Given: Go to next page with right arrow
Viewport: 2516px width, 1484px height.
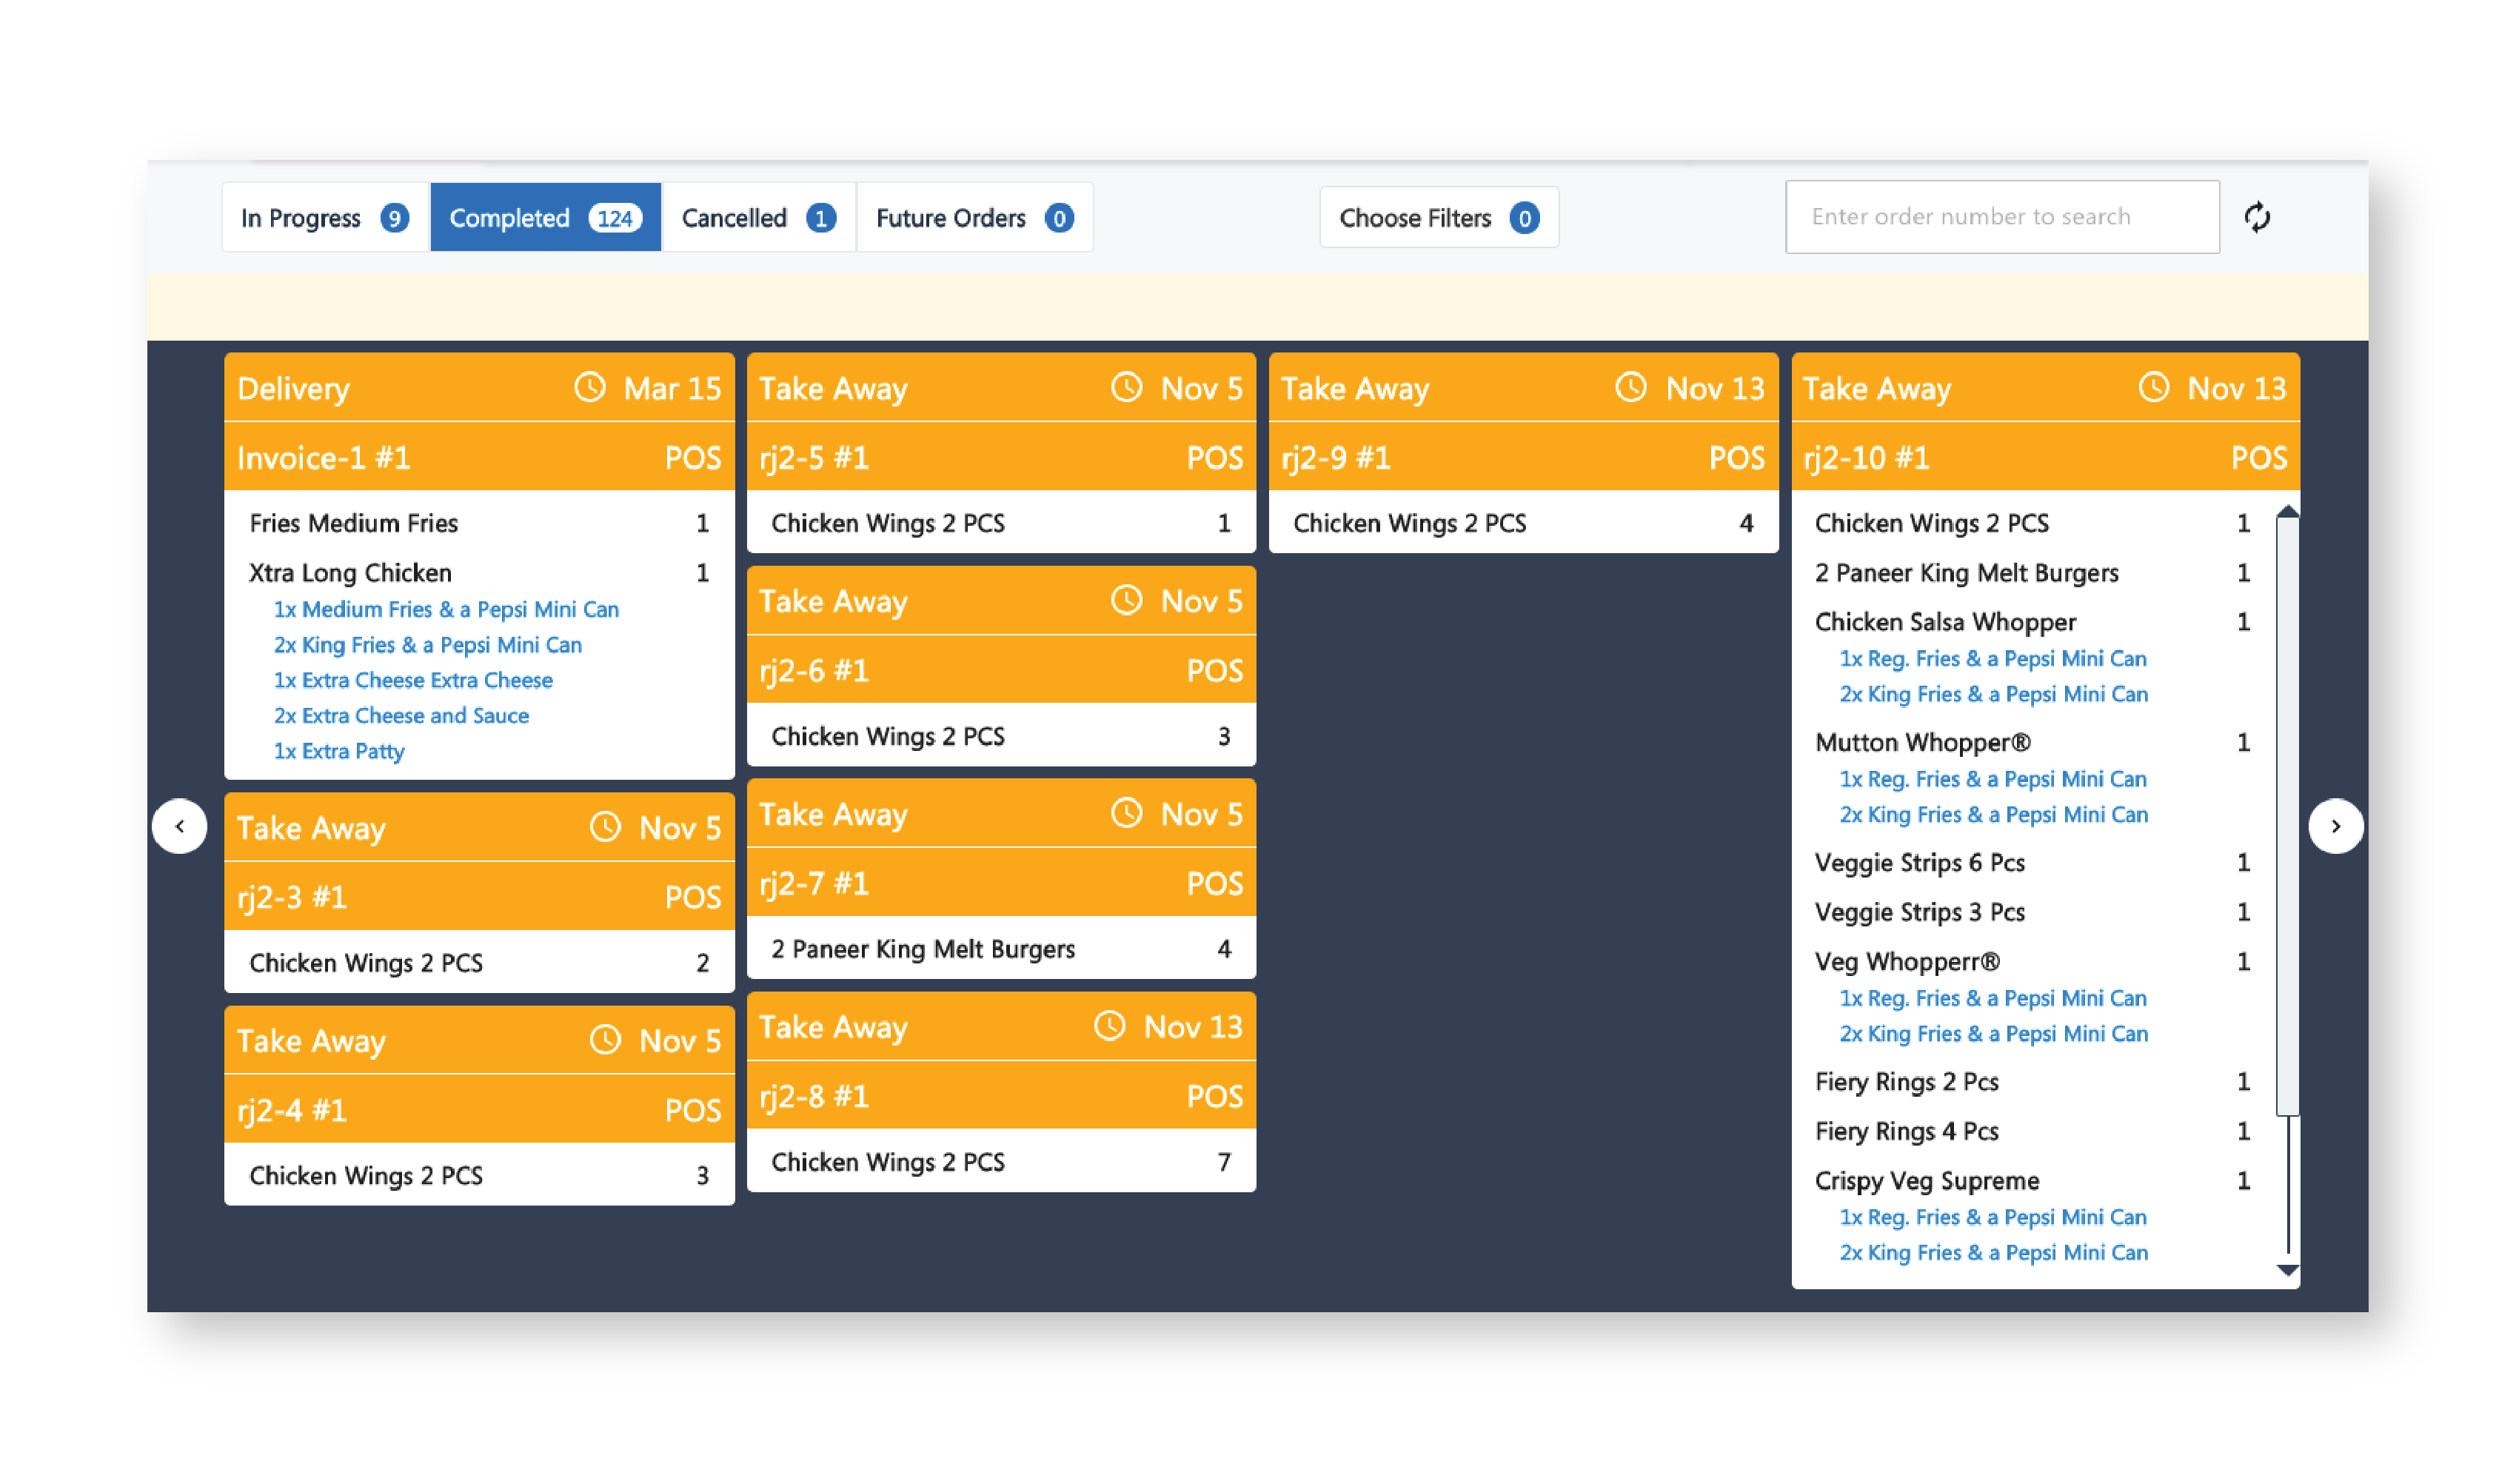Looking at the screenshot, I should click(2335, 826).
